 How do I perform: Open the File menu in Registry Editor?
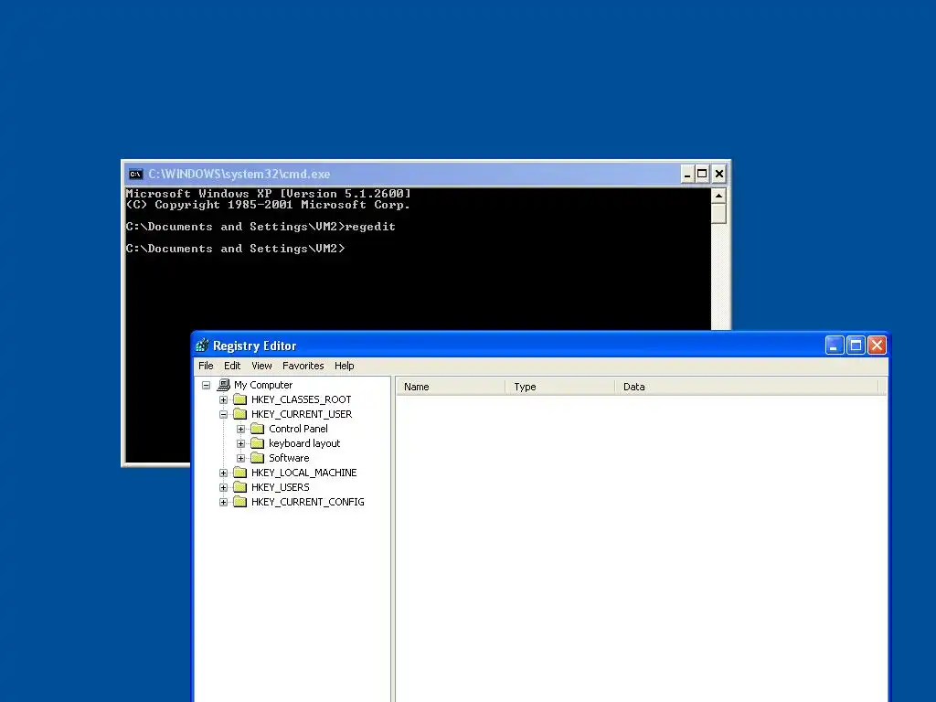click(206, 366)
